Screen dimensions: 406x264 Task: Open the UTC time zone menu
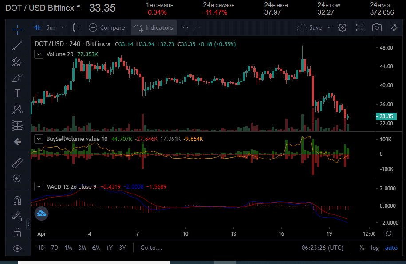(x=323, y=248)
